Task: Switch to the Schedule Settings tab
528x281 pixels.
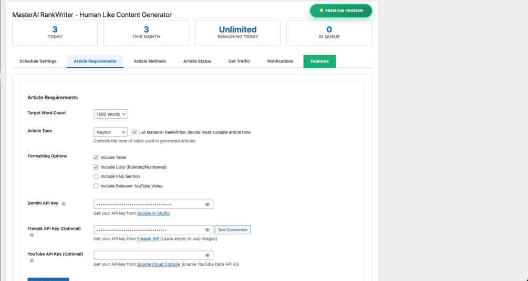Action: (38, 61)
